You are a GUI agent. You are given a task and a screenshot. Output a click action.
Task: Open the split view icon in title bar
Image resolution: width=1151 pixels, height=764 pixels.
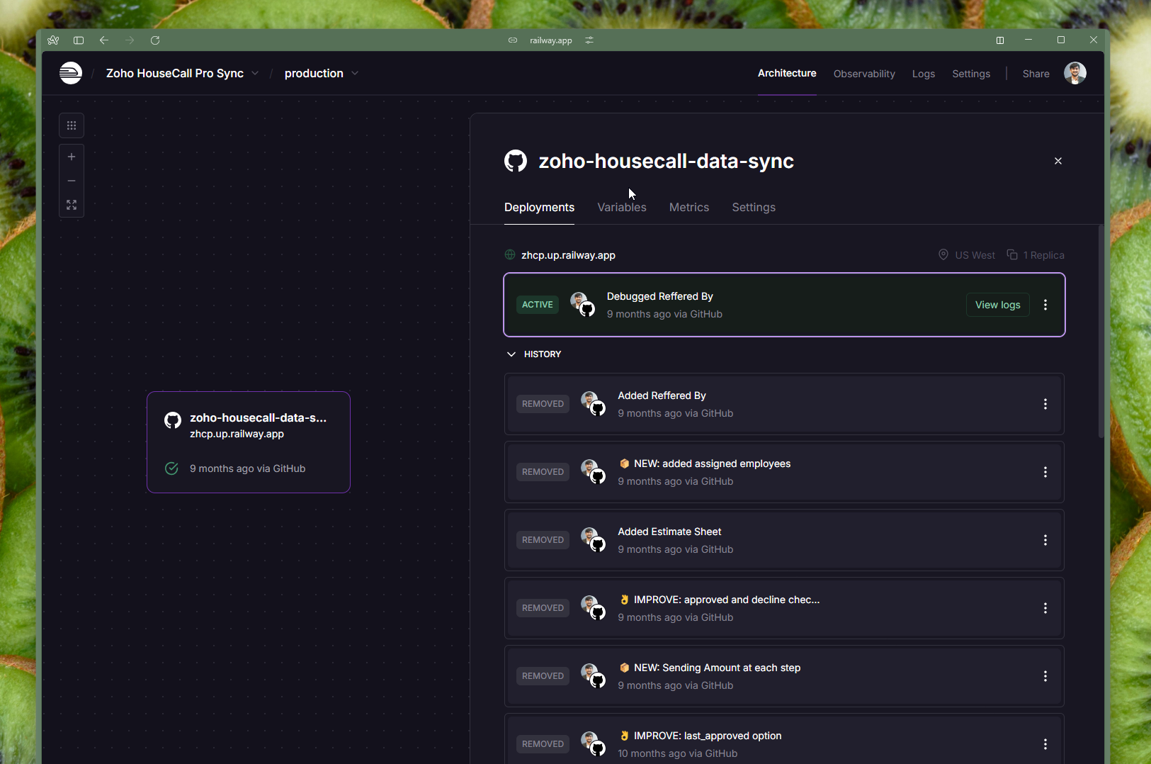(x=1000, y=40)
